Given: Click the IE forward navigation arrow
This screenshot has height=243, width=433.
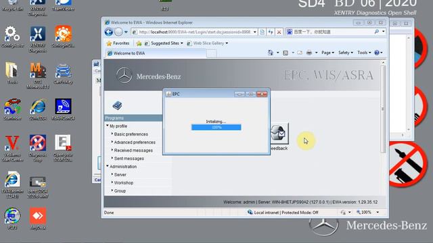Looking at the screenshot, I should [x=118, y=32].
